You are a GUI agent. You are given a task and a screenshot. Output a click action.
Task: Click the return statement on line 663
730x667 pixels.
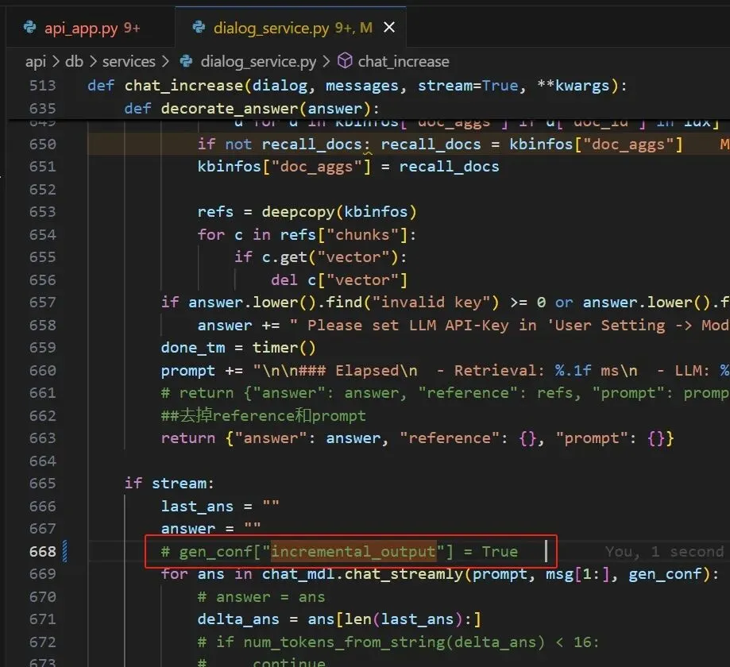[417, 438]
